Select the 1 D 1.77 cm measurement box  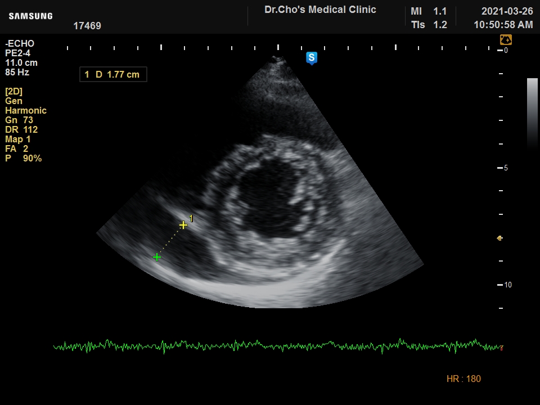click(x=113, y=74)
